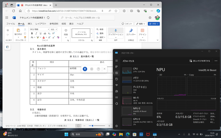Expand the Styles gallery arrow
221x138 pixels.
pos(91,33)
